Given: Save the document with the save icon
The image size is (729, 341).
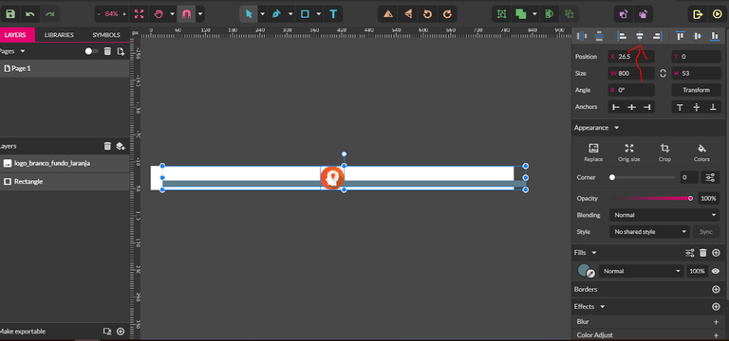Looking at the screenshot, I should (9, 14).
